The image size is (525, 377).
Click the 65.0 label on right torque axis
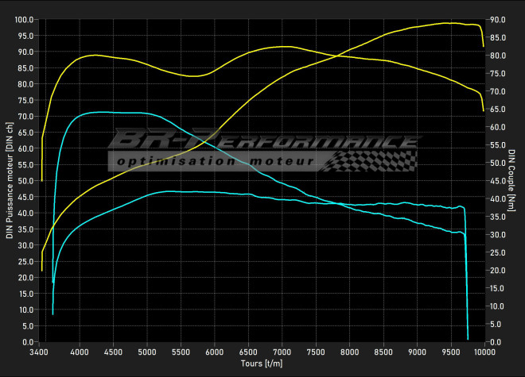[498, 110]
